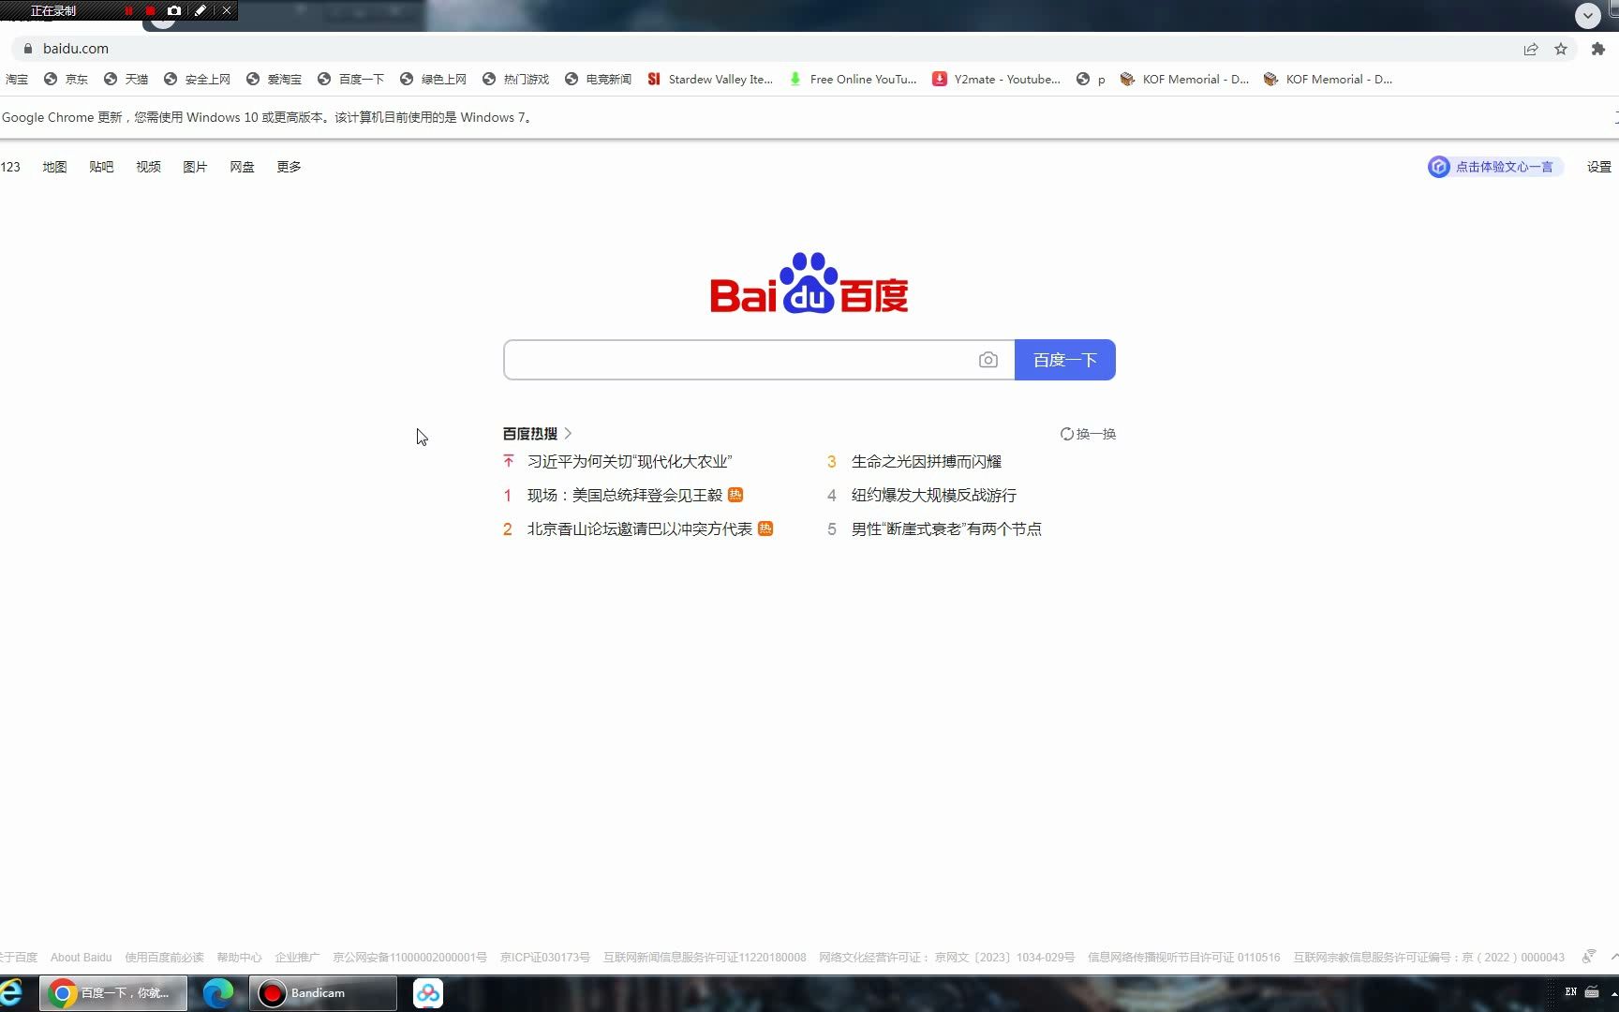
Task: Switch to Bandicam in the taskbar
Action: click(x=323, y=993)
